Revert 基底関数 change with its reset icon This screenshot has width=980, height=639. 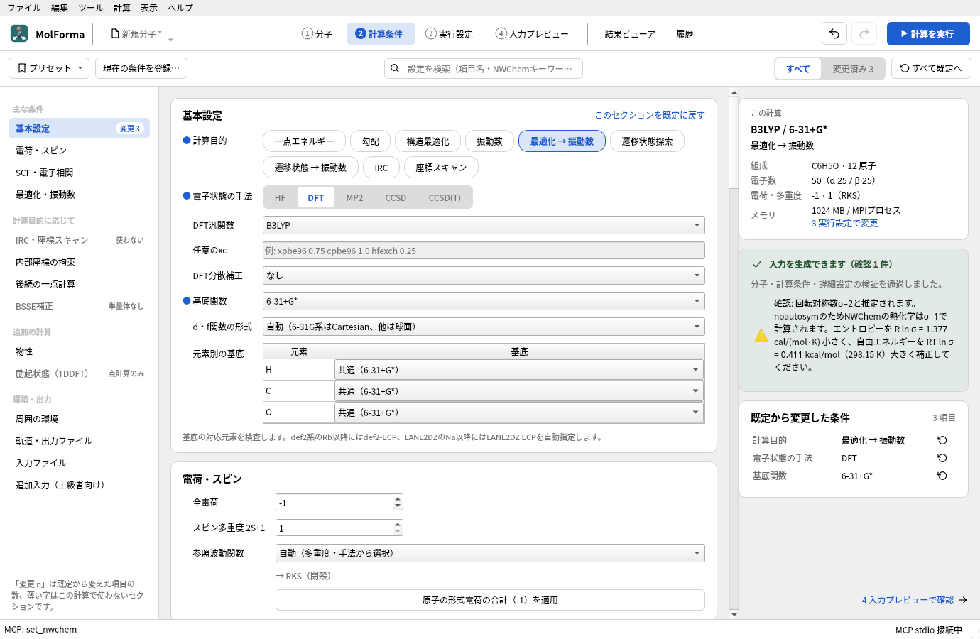click(x=942, y=476)
